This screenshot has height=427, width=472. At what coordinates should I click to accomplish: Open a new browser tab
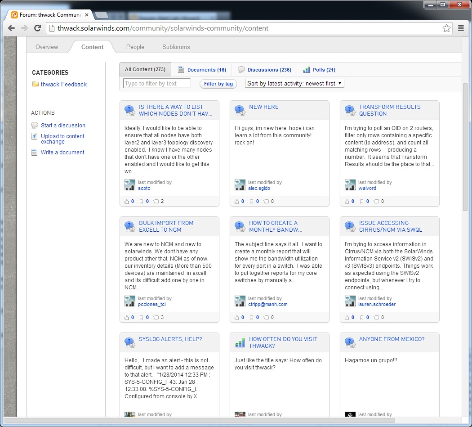tap(101, 15)
